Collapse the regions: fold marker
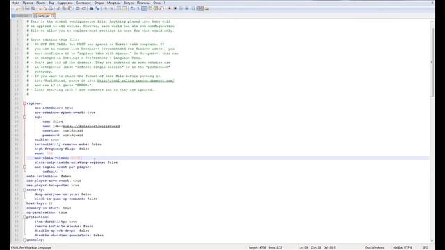 [x=25, y=103]
